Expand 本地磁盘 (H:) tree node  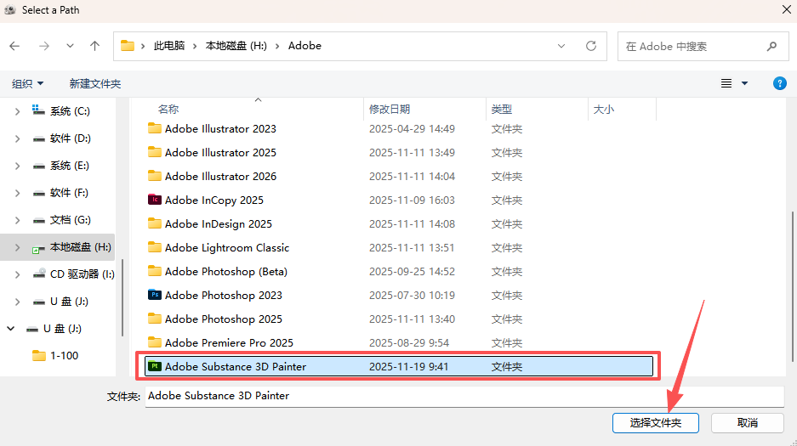tap(17, 247)
